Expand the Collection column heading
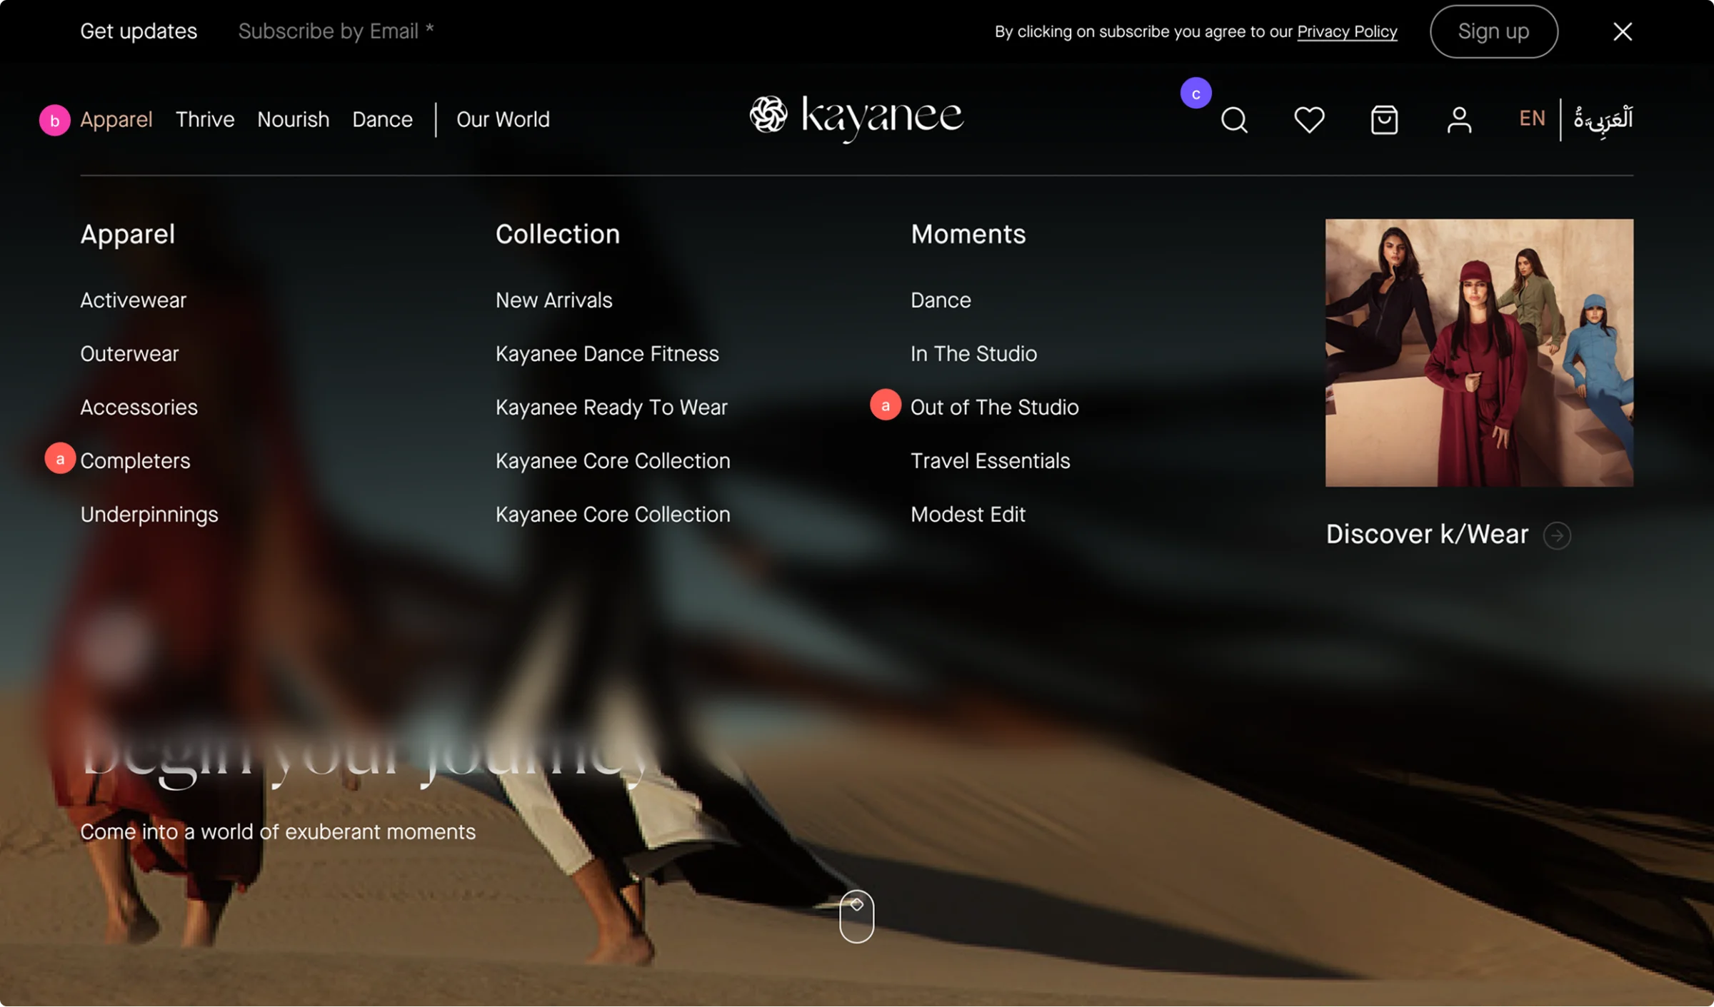Image resolution: width=1714 pixels, height=1007 pixels. tap(558, 234)
